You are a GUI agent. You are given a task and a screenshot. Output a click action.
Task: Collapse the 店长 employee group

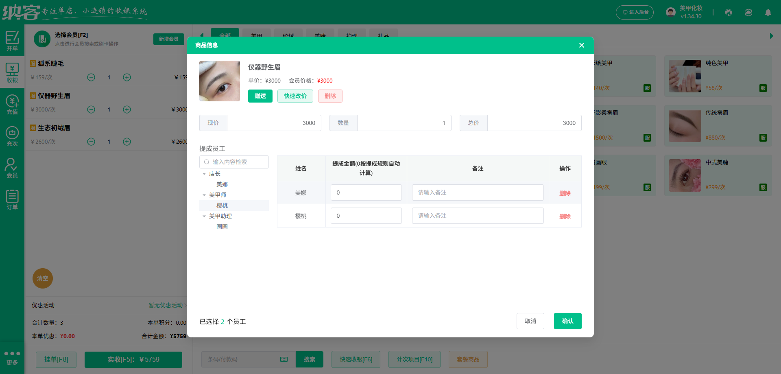point(204,173)
